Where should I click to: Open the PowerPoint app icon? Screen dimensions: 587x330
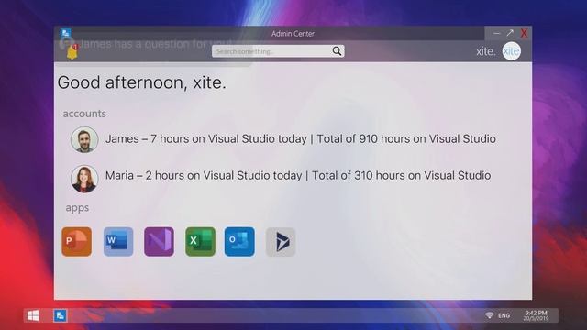pyautogui.click(x=77, y=242)
